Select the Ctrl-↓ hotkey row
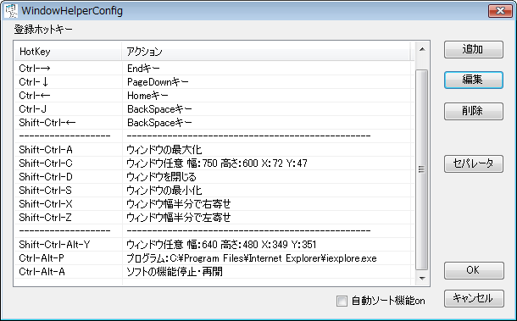The width and height of the screenshot is (517, 321). [214, 82]
